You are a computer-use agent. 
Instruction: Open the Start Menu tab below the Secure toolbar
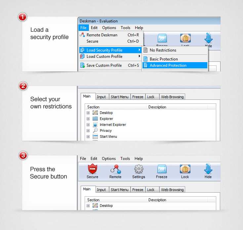pos(119,190)
